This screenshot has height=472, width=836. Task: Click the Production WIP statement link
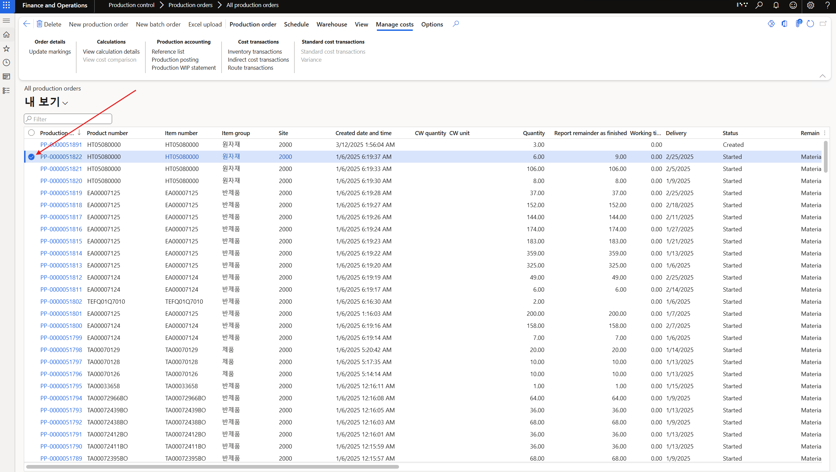coord(184,68)
